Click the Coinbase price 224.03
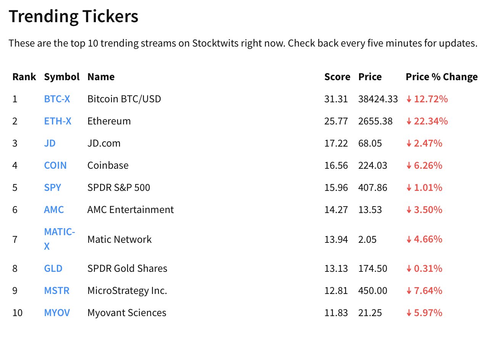The height and width of the screenshot is (339, 498). click(x=372, y=166)
